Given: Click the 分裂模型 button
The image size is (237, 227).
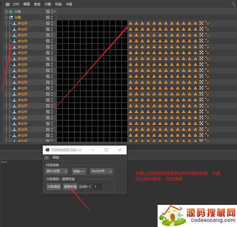Looking at the screenshot, I should tap(54, 187).
